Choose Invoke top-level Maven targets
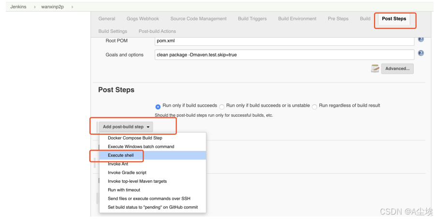The width and height of the screenshot is (435, 219). [153, 181]
